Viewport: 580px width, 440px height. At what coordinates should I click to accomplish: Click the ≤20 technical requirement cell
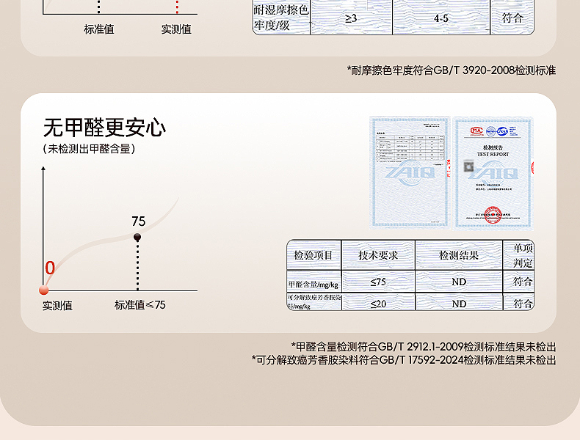[378, 303]
